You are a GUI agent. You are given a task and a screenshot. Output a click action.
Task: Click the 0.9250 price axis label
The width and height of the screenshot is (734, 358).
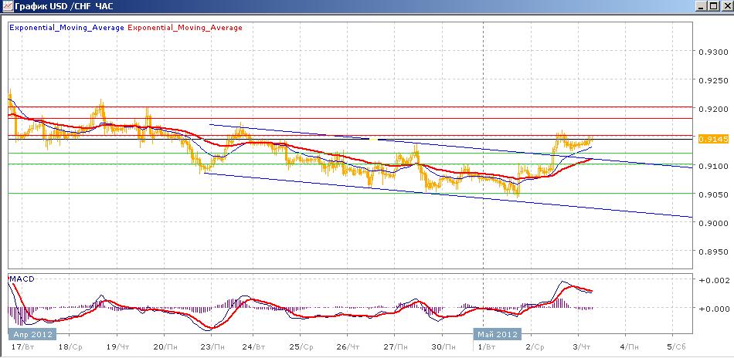713,80
